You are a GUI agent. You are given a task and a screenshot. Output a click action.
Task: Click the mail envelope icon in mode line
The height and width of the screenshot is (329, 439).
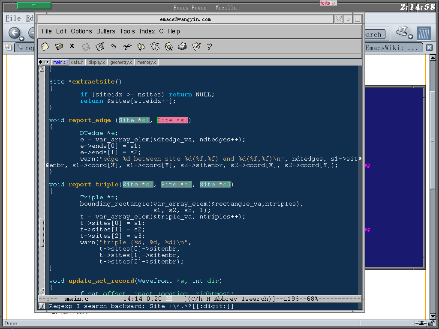pyautogui.click(x=169, y=299)
